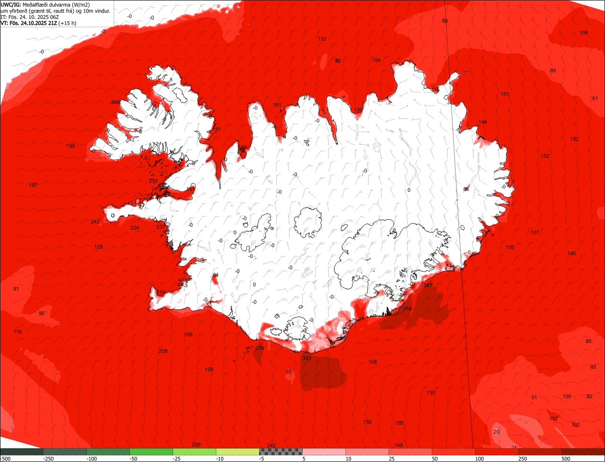Click the value 101 on the map
Viewport: 605px width, 462px height.
pos(576,425)
